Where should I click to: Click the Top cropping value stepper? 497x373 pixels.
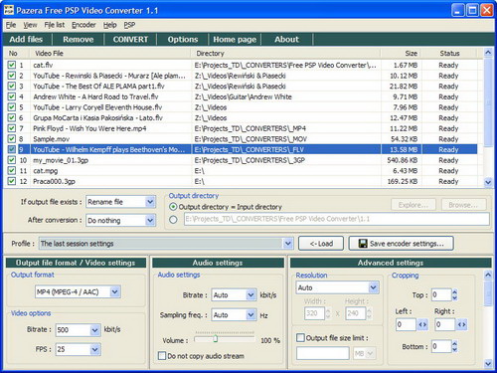[x=454, y=294]
